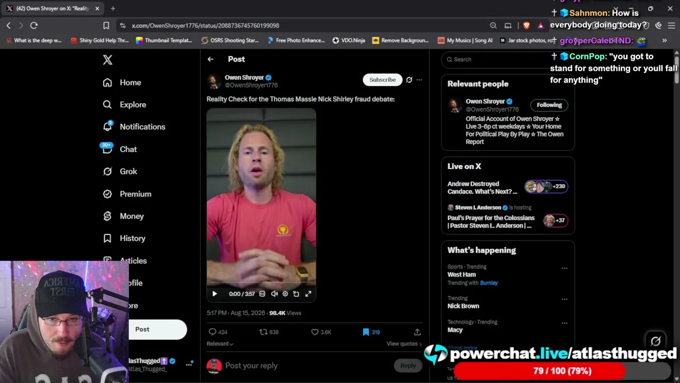Play the Owen Shroyer video

(215, 294)
